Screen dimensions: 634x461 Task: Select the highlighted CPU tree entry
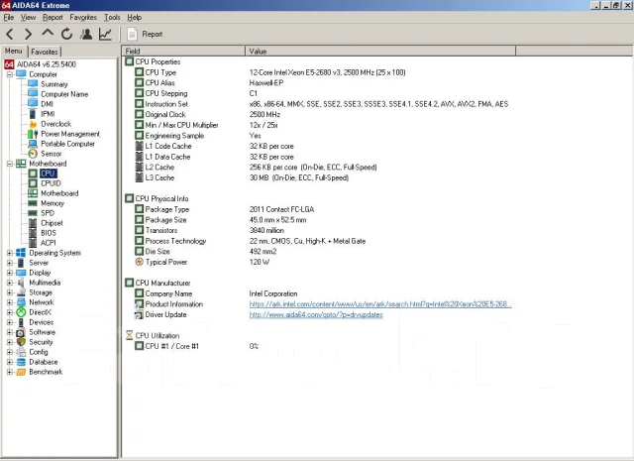coord(48,173)
